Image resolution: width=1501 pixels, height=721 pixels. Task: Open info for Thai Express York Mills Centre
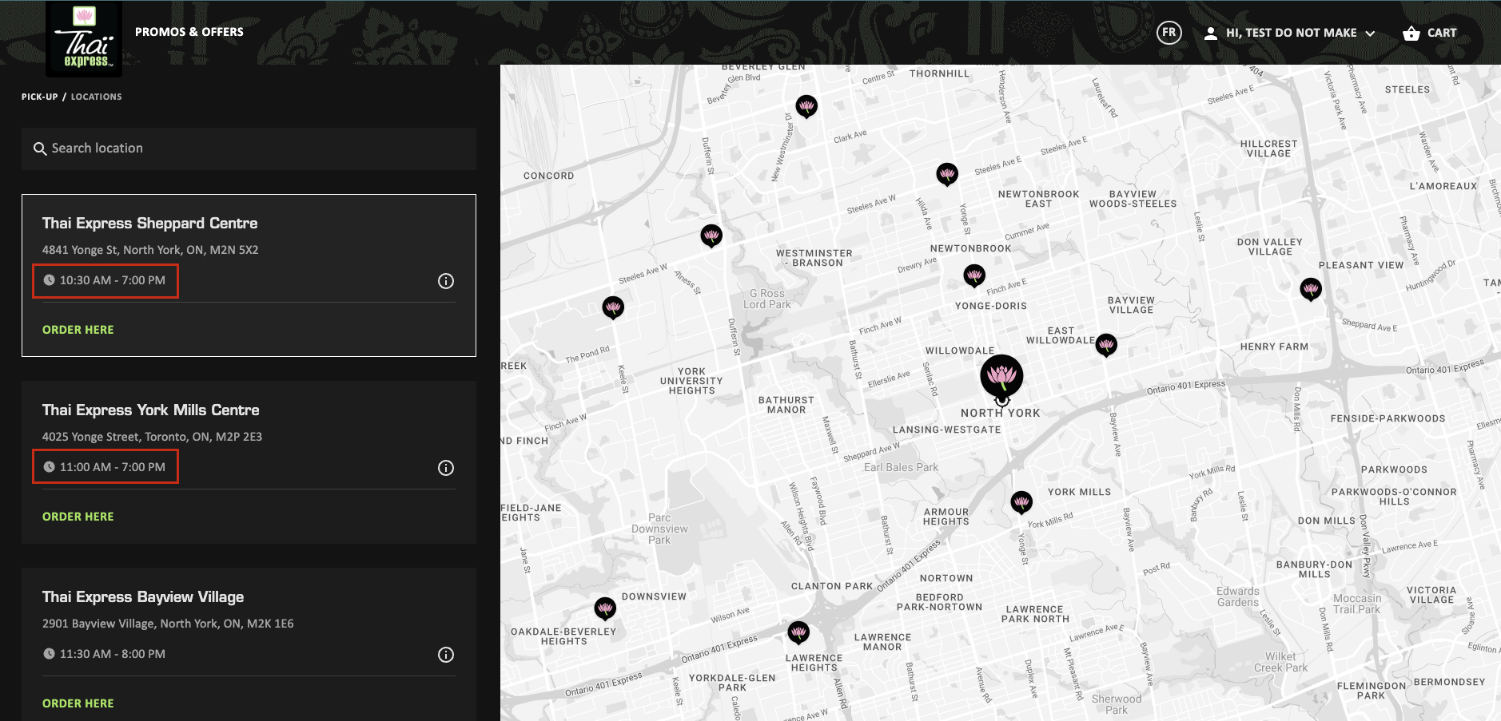pos(445,467)
